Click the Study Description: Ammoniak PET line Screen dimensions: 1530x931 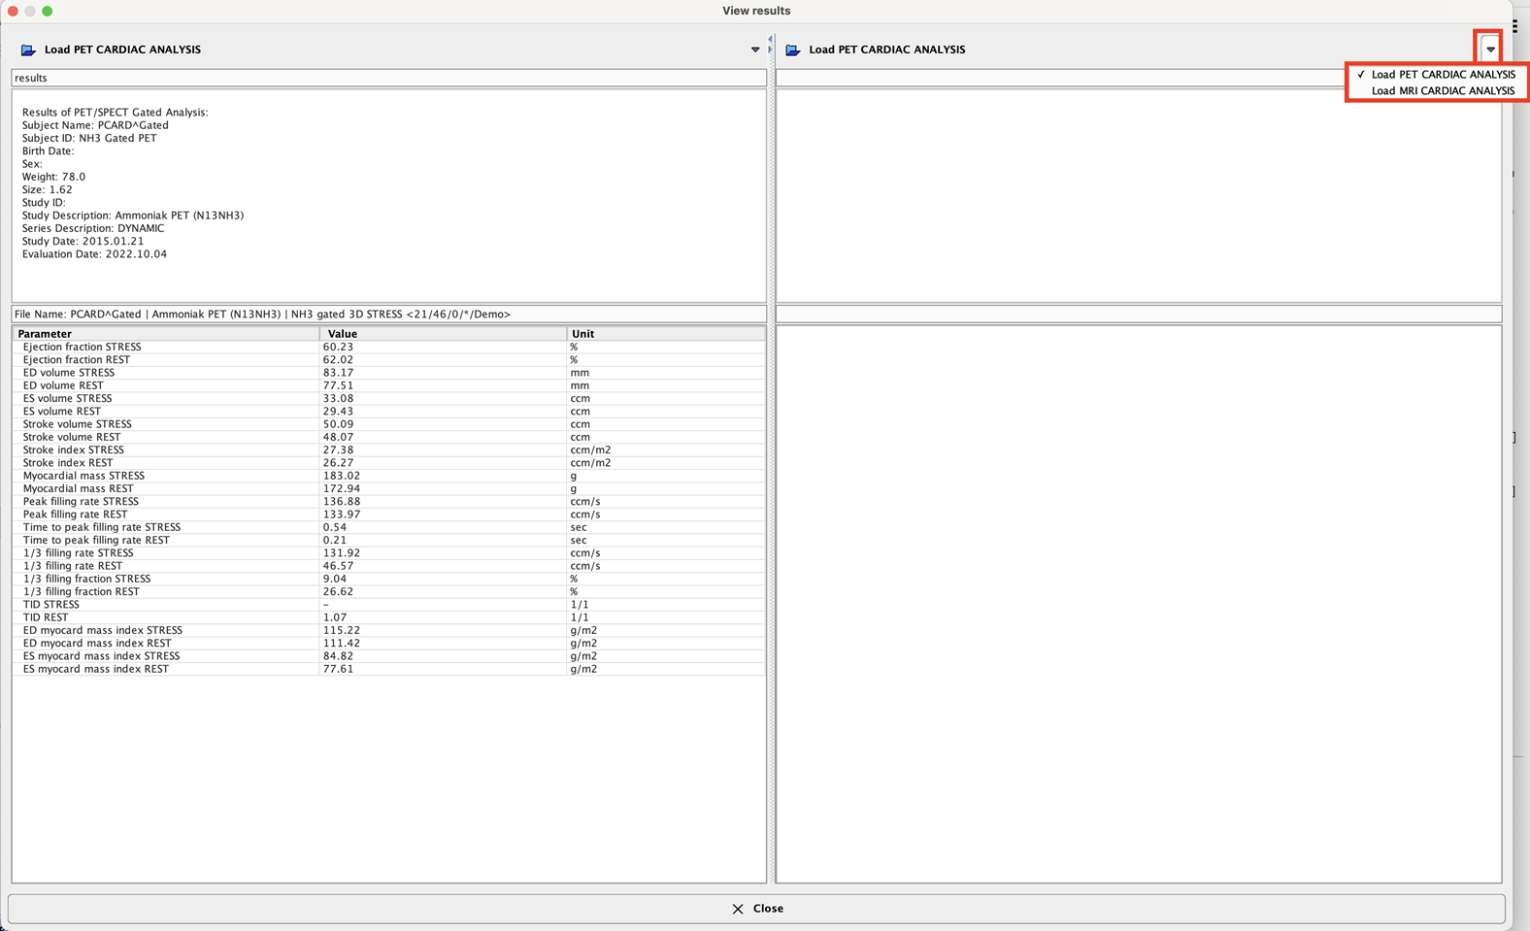click(x=133, y=216)
